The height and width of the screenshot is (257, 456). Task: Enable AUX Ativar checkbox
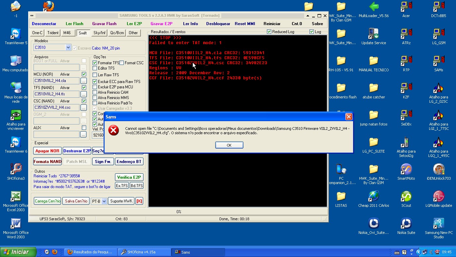[x=84, y=128]
